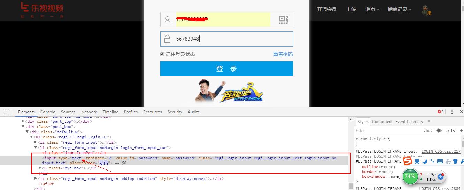Collapse the div class="default_w" node
Screen dimensions: 464x190
[x=28, y=132]
